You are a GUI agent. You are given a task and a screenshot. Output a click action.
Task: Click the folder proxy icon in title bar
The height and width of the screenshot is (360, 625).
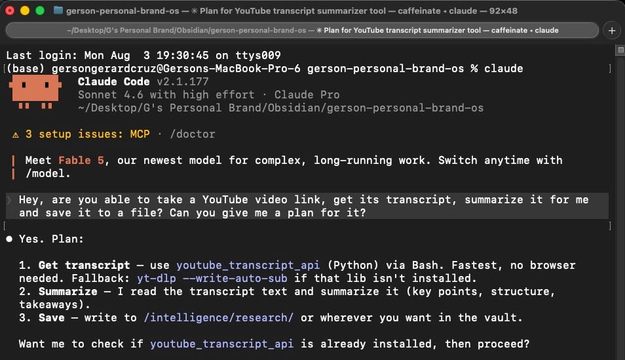[x=58, y=10]
